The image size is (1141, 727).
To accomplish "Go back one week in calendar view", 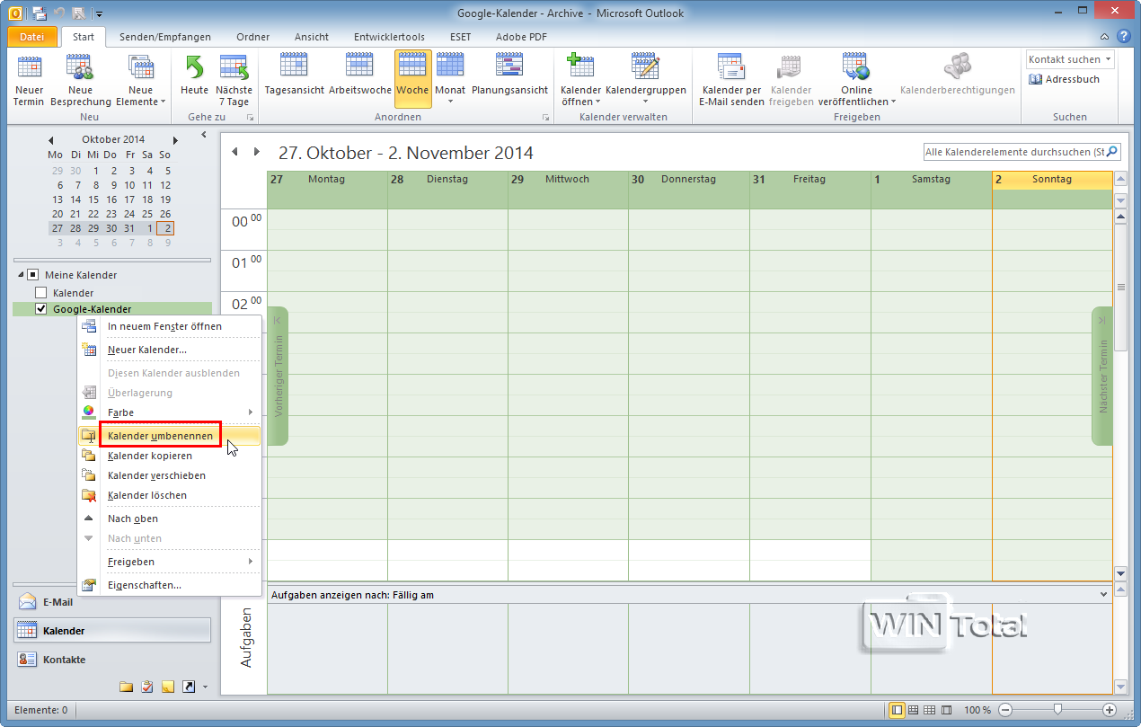I will point(235,152).
